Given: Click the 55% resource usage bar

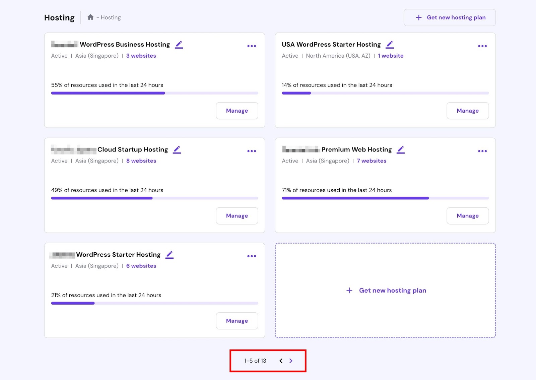Looking at the screenshot, I should pyautogui.click(x=154, y=93).
